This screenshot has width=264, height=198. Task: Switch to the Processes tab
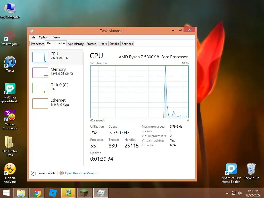pyautogui.click(x=37, y=44)
